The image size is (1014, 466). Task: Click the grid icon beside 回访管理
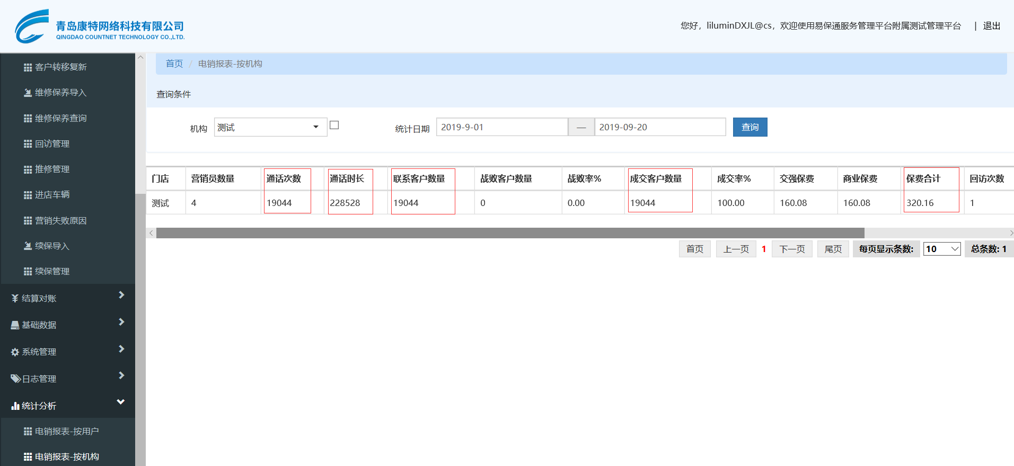click(28, 144)
